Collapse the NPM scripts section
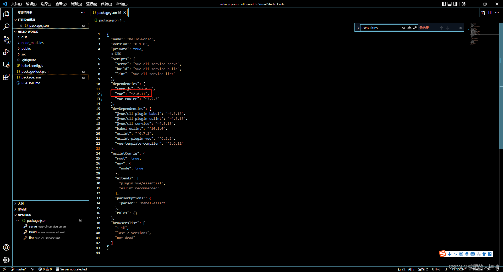This screenshot has height=272, width=503. pos(51,215)
